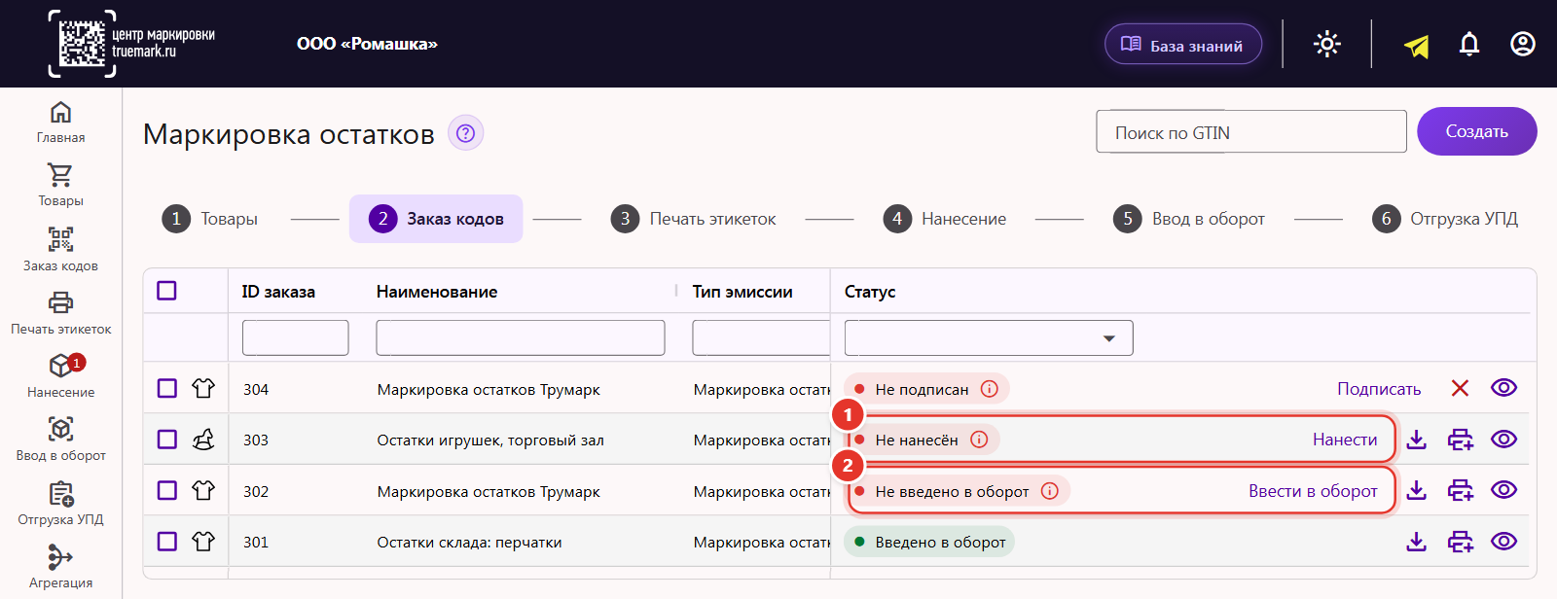Open the Агрегация sidebar section
The width and height of the screenshot is (1557, 599).
[x=60, y=567]
